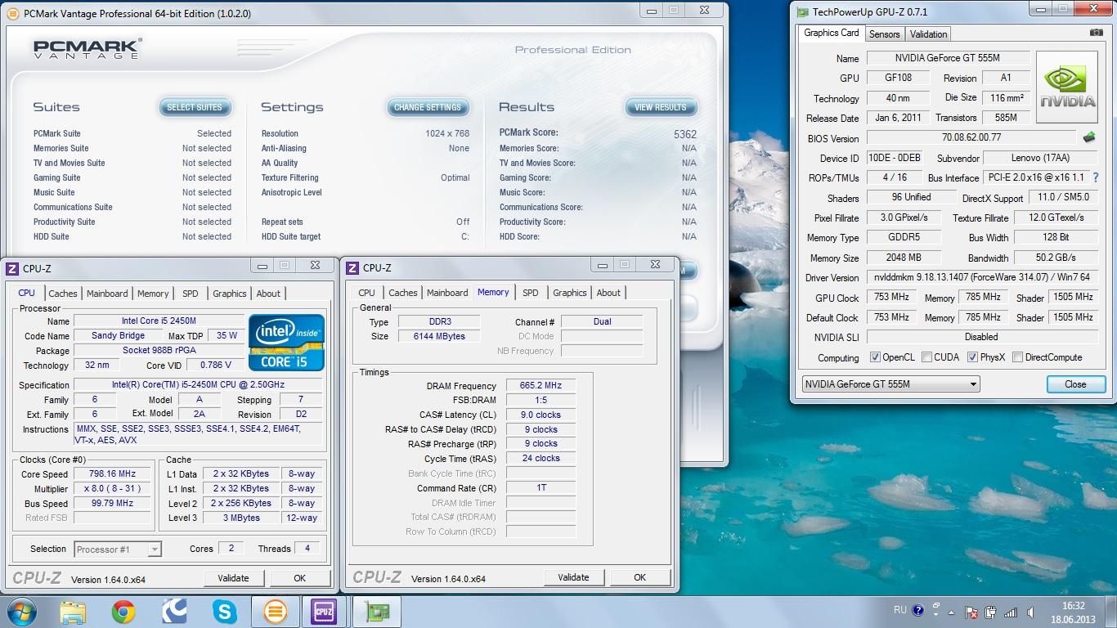Click the Core Speed value 798.16 MHz
Image resolution: width=1117 pixels, height=628 pixels.
click(x=113, y=473)
